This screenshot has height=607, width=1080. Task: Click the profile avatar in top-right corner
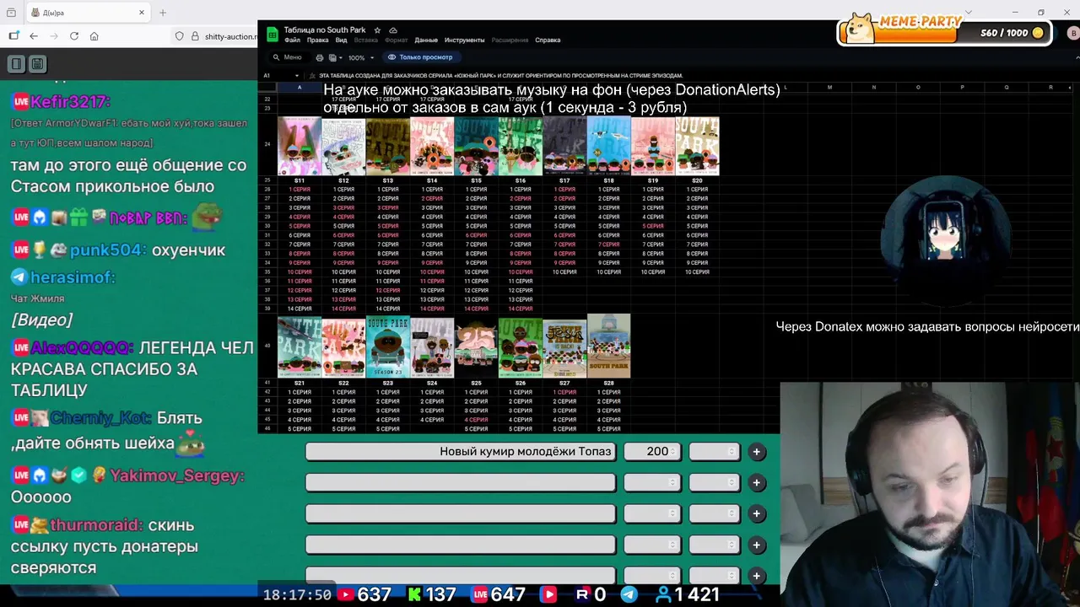[1073, 34]
